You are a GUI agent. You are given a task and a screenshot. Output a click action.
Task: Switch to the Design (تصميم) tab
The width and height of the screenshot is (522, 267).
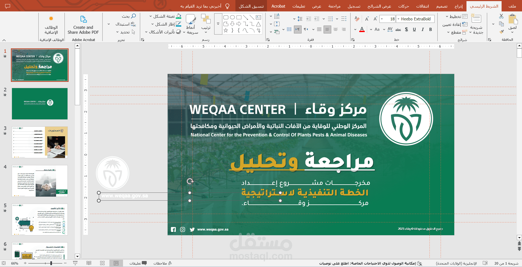[x=442, y=6]
